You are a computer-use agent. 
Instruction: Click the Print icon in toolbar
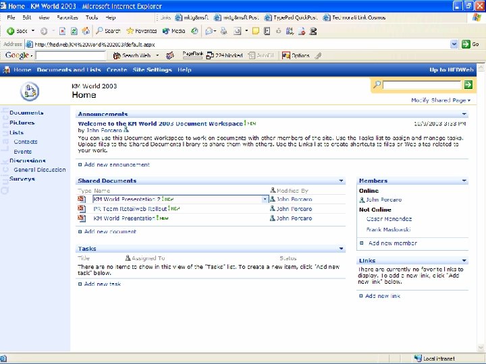[x=224, y=31]
